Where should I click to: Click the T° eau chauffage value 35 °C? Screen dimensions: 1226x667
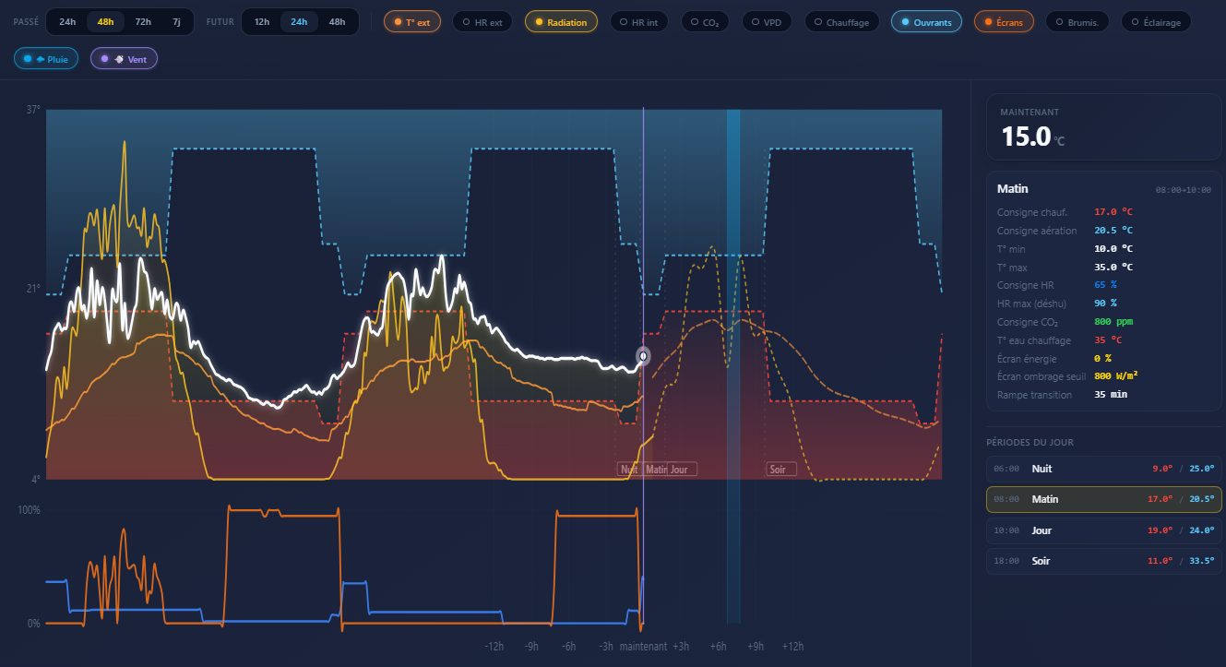coord(1108,340)
